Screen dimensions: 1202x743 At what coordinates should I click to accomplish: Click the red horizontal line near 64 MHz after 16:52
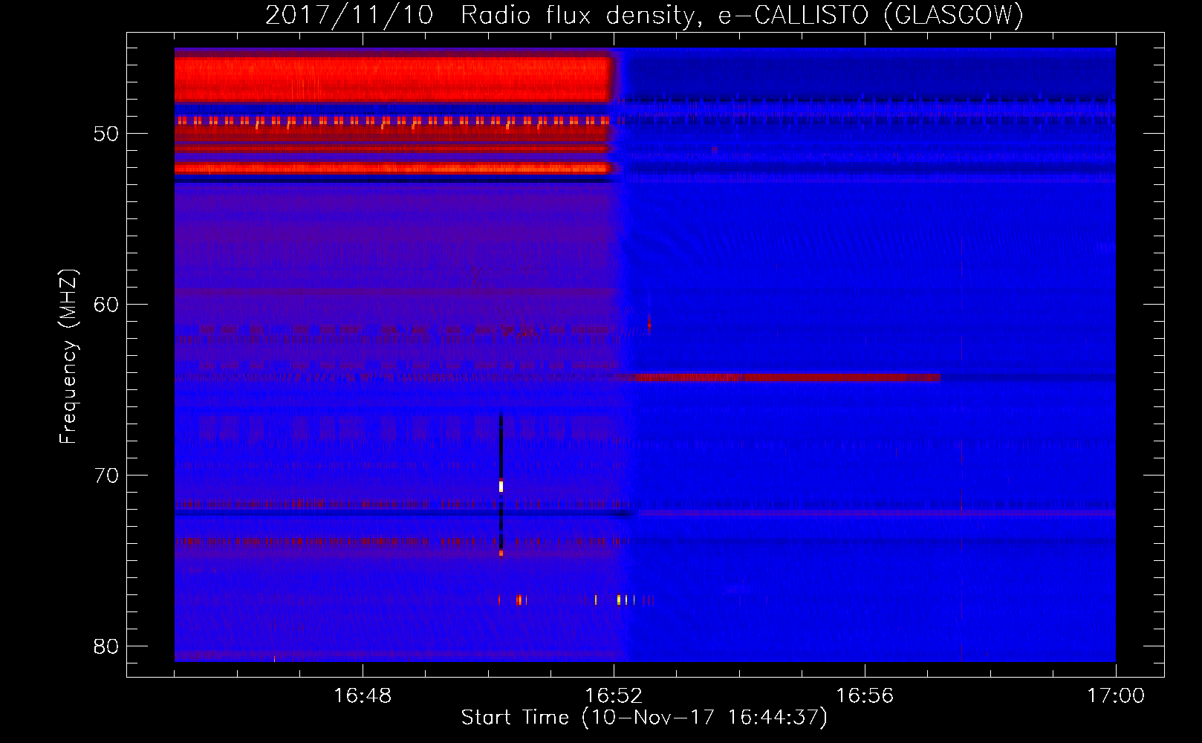pos(784,377)
